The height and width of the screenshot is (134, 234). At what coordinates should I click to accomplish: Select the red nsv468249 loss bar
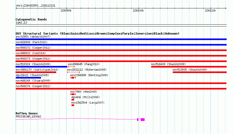[x=121, y=83]
